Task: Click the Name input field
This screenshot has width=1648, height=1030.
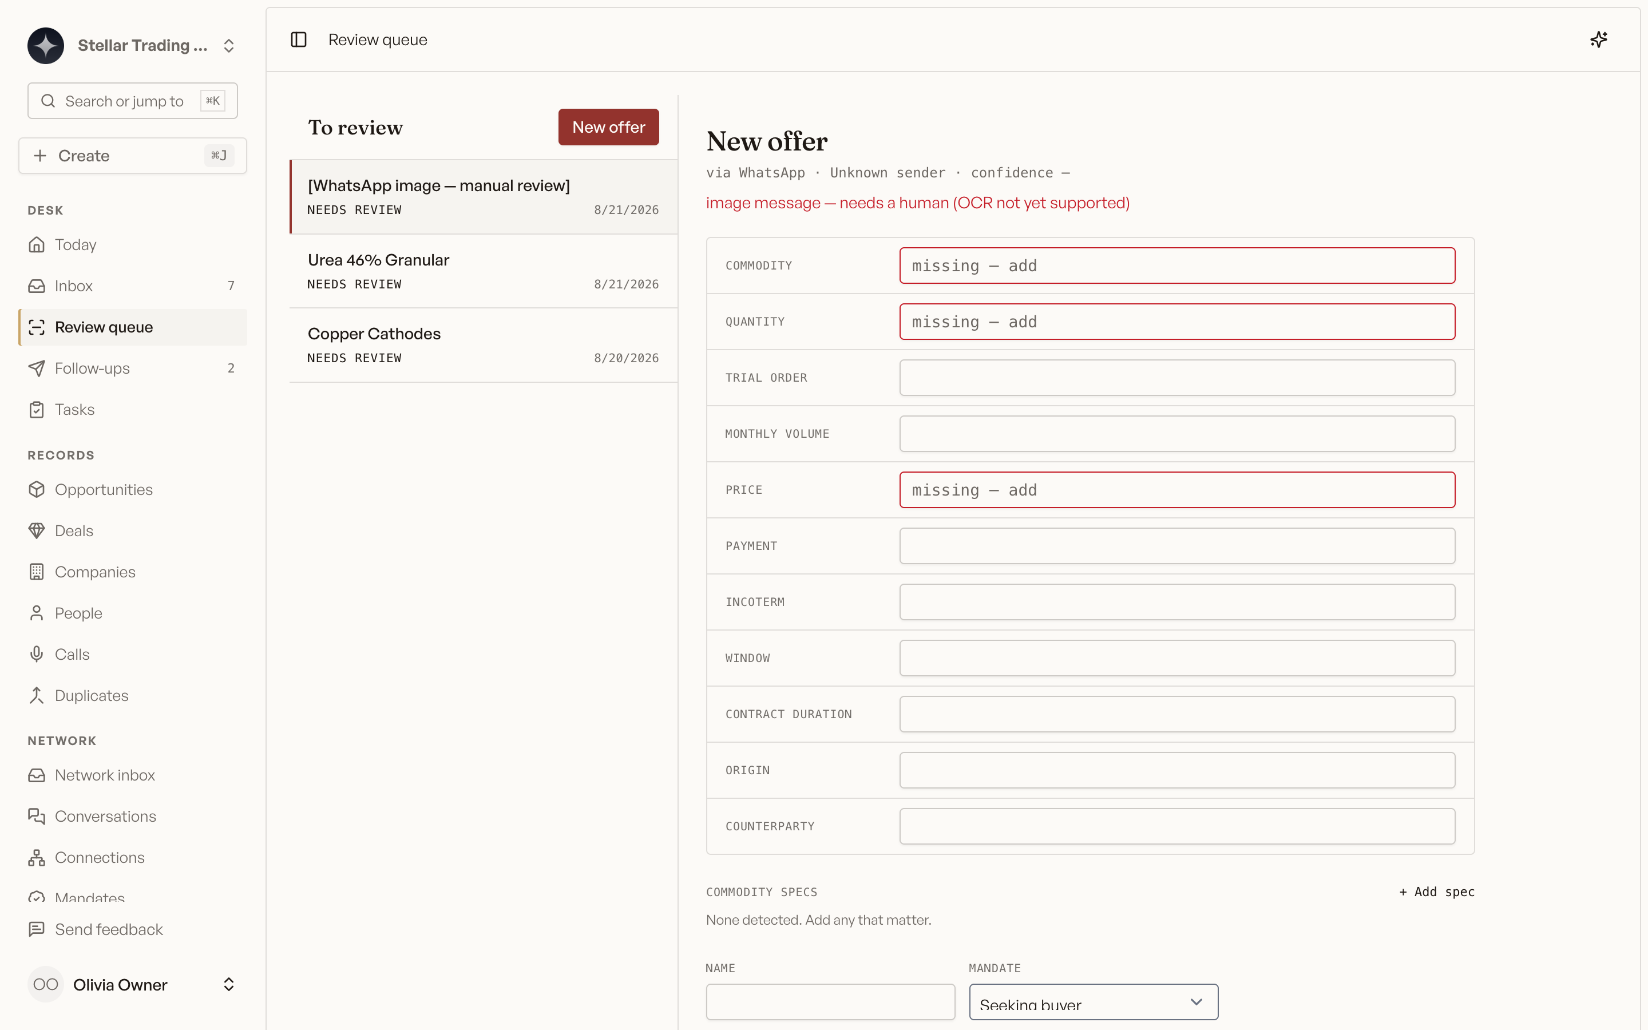Action: click(830, 1002)
